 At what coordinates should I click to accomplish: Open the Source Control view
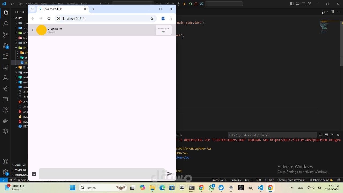(5, 35)
